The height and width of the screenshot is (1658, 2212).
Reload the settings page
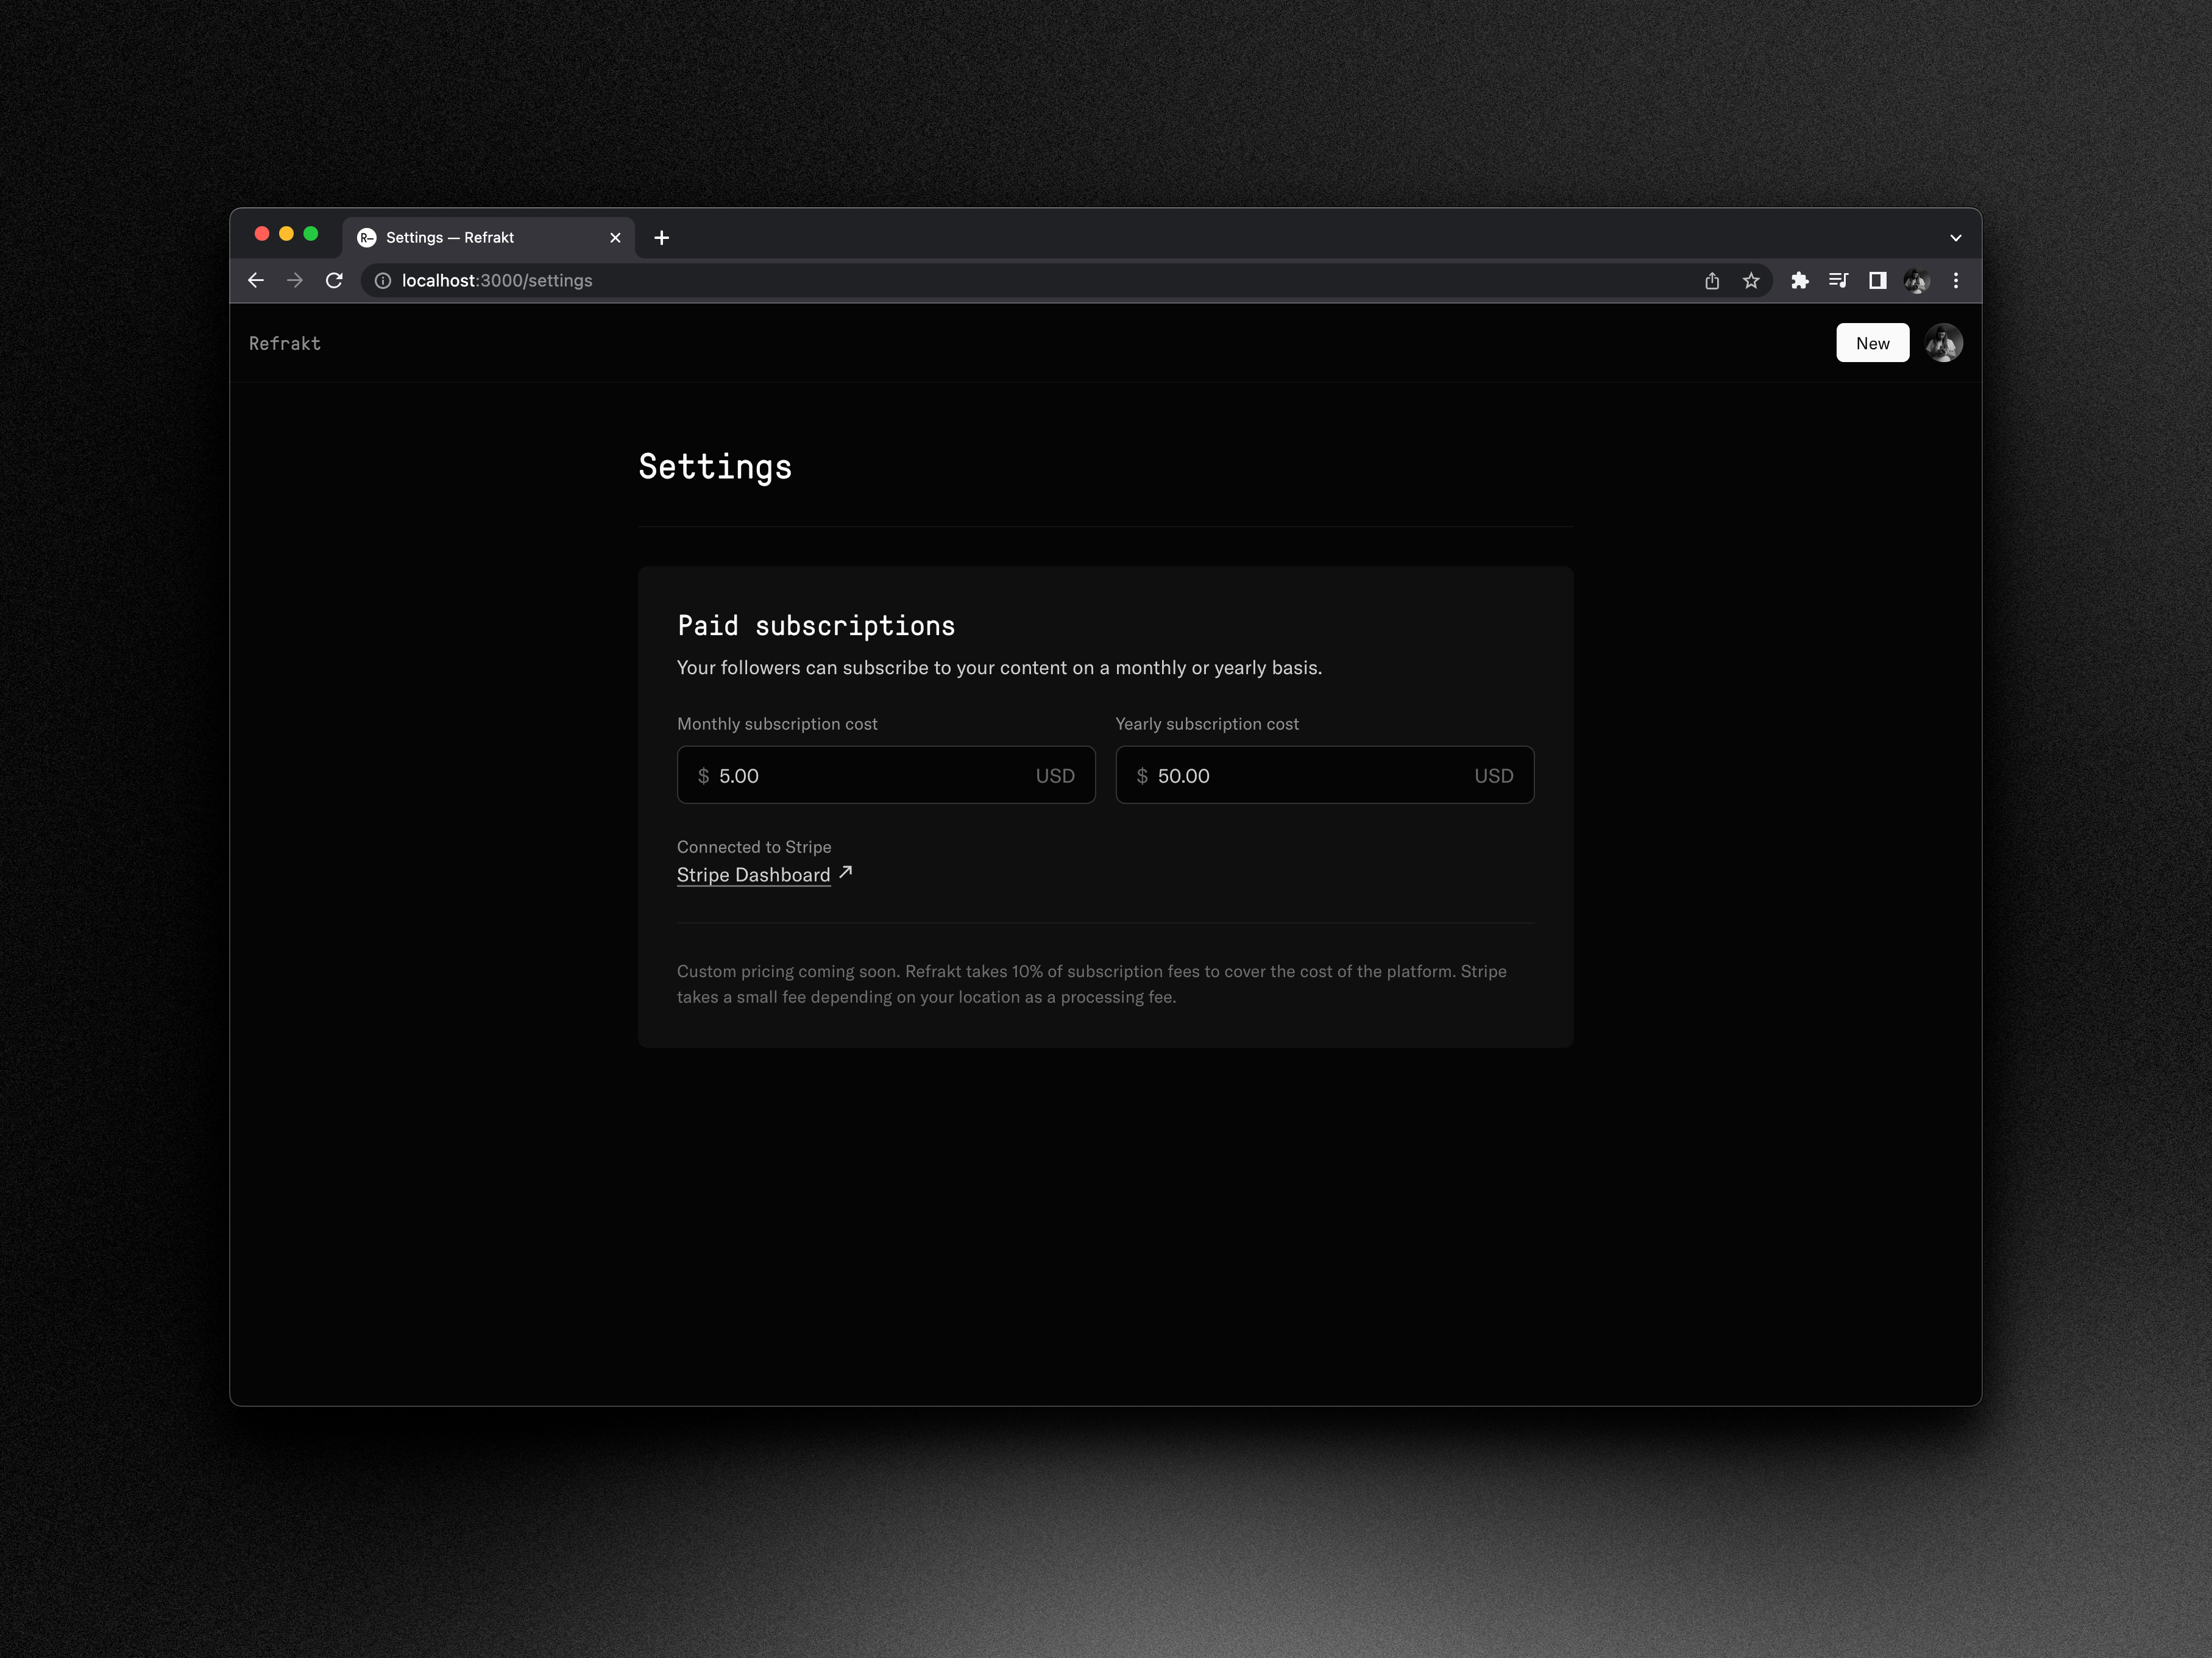pyautogui.click(x=334, y=281)
